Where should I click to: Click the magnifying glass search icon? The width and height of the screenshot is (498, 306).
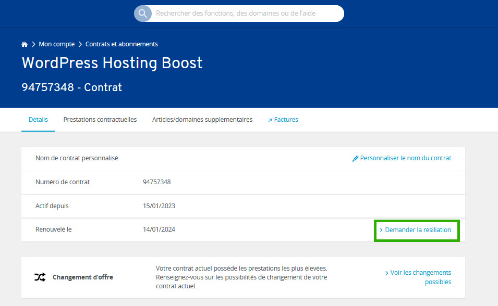(x=143, y=14)
